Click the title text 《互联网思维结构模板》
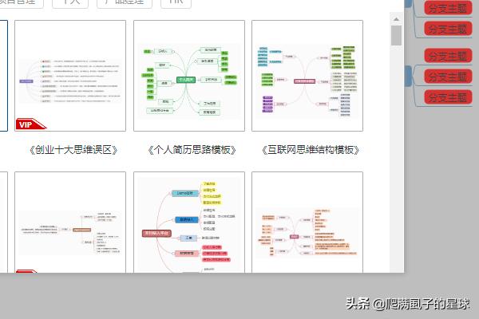 (x=311, y=150)
